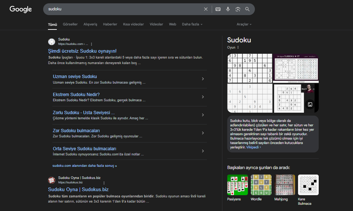Open the Uzman seviye Sudoku link
This screenshot has width=353, height=211.
pos(75,77)
